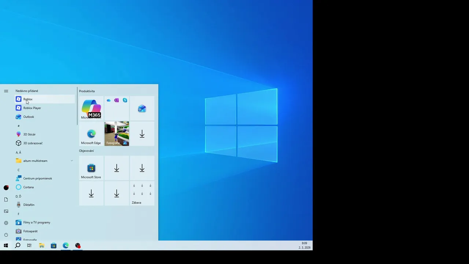Open Centrum pripomienok app
This screenshot has width=469, height=264.
(x=45, y=178)
